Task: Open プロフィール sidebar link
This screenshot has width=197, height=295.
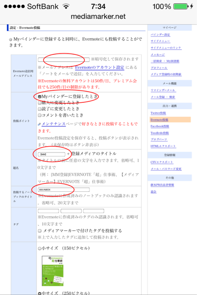Action: coord(159,68)
